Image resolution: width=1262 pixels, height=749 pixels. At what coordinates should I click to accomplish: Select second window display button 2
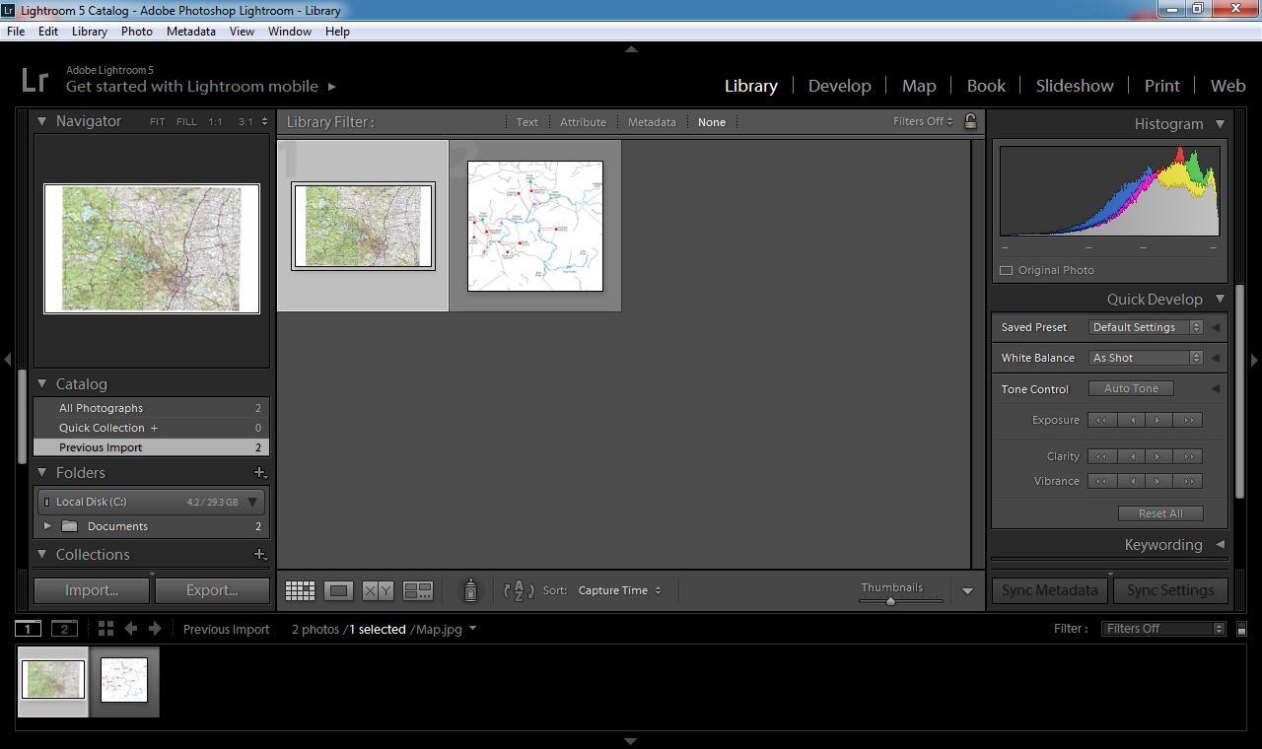(64, 628)
